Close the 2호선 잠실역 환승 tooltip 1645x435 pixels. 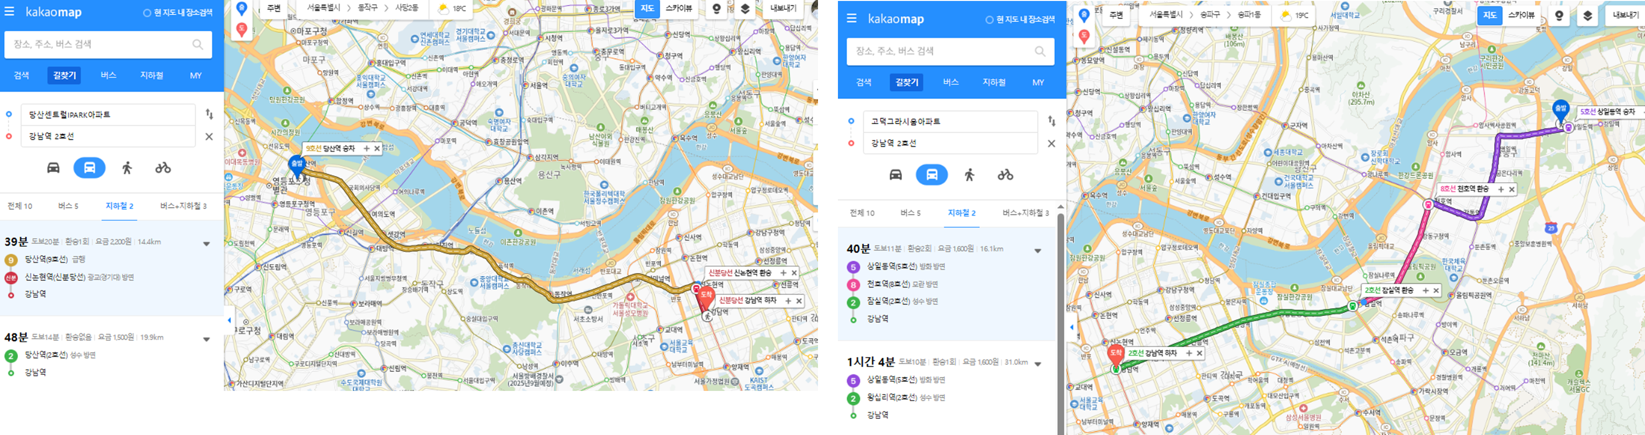[x=1436, y=290]
